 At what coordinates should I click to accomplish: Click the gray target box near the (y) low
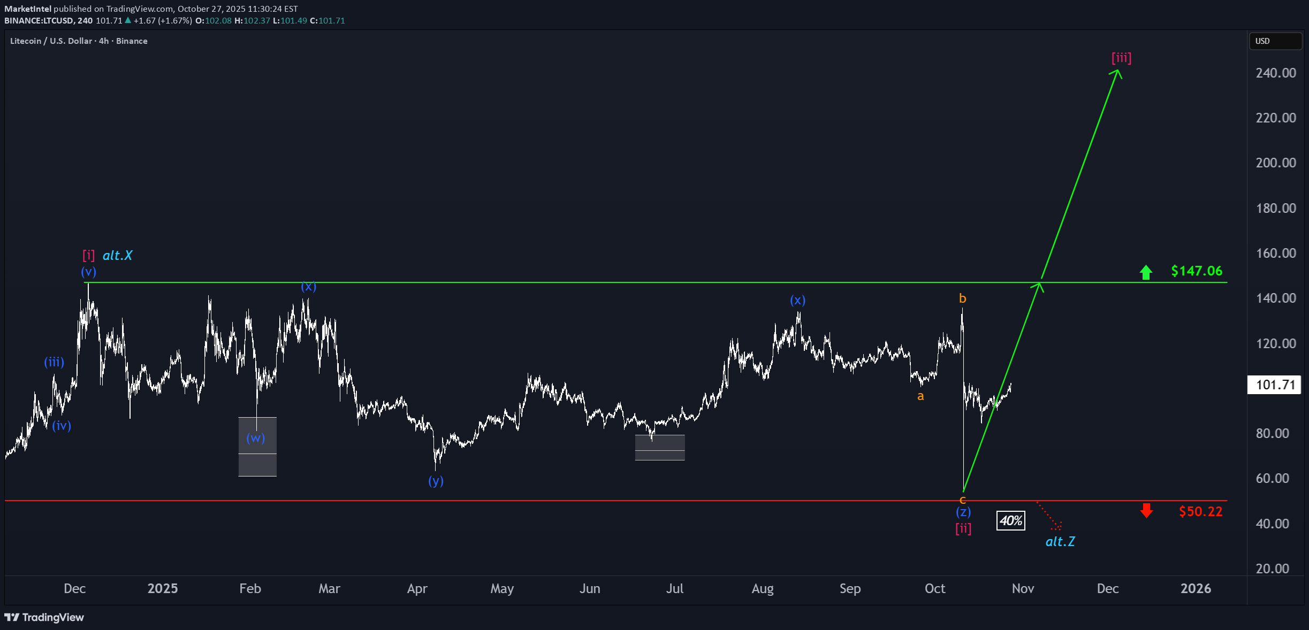[x=660, y=447]
